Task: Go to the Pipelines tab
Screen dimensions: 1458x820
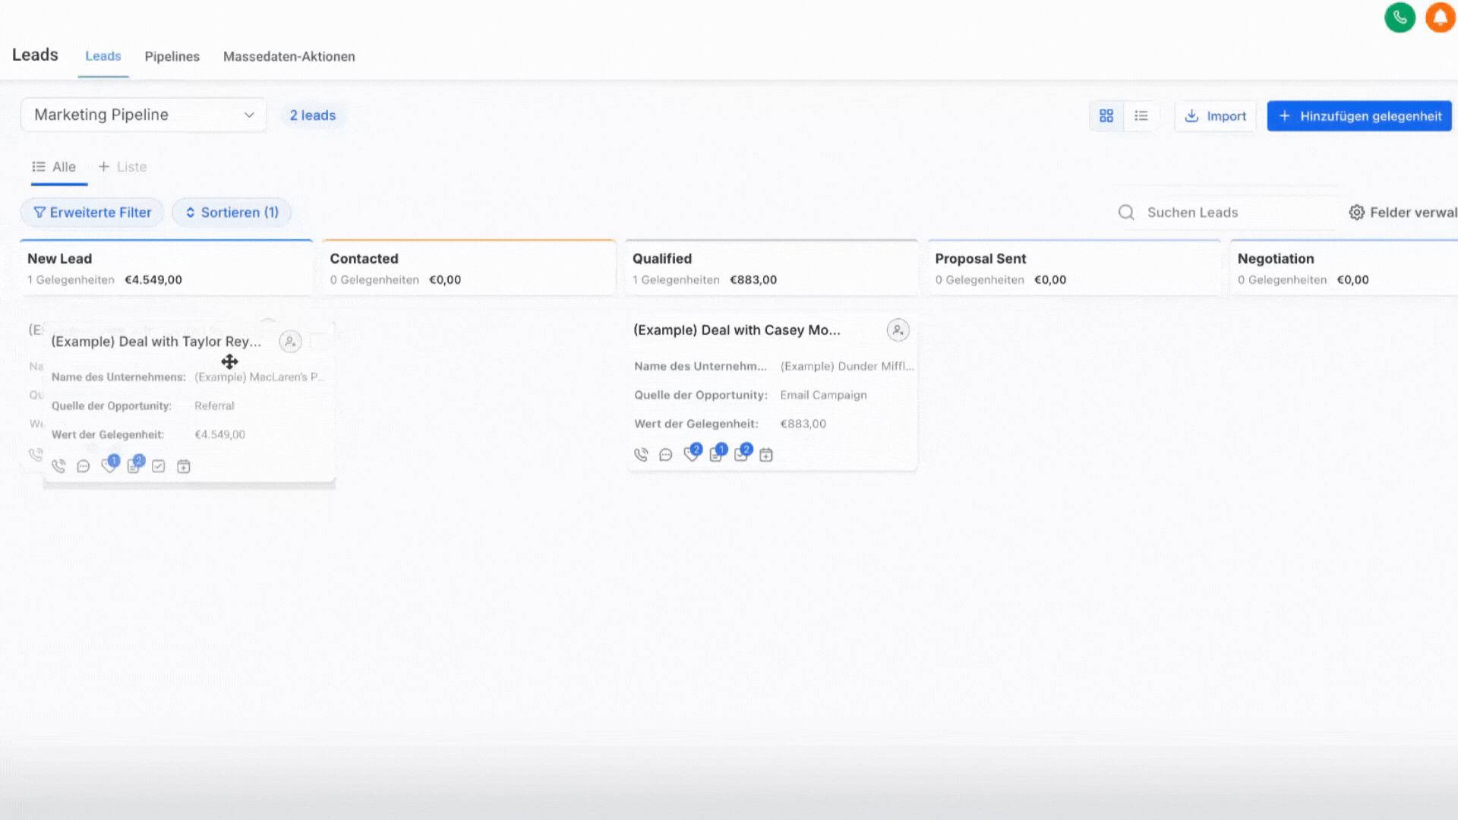Action: tap(172, 56)
